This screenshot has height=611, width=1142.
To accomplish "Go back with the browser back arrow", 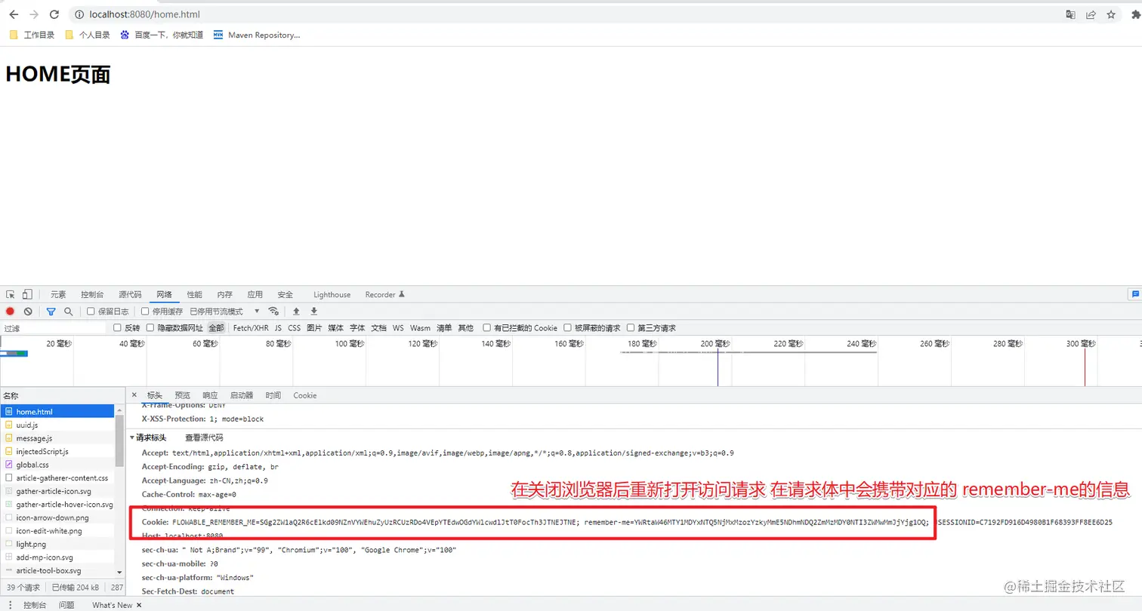I will [14, 14].
